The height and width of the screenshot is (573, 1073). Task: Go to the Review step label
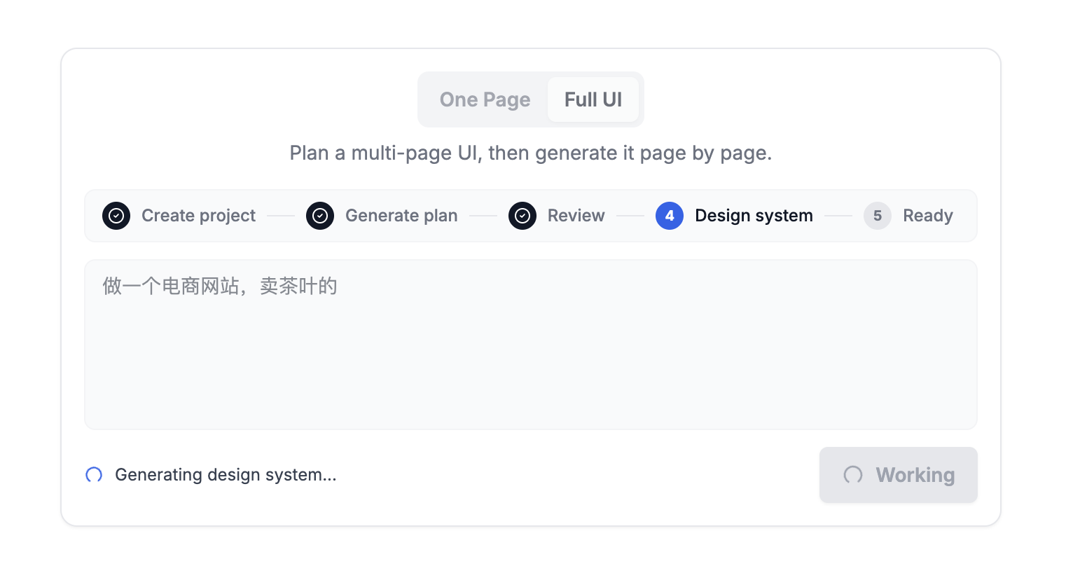tap(576, 216)
